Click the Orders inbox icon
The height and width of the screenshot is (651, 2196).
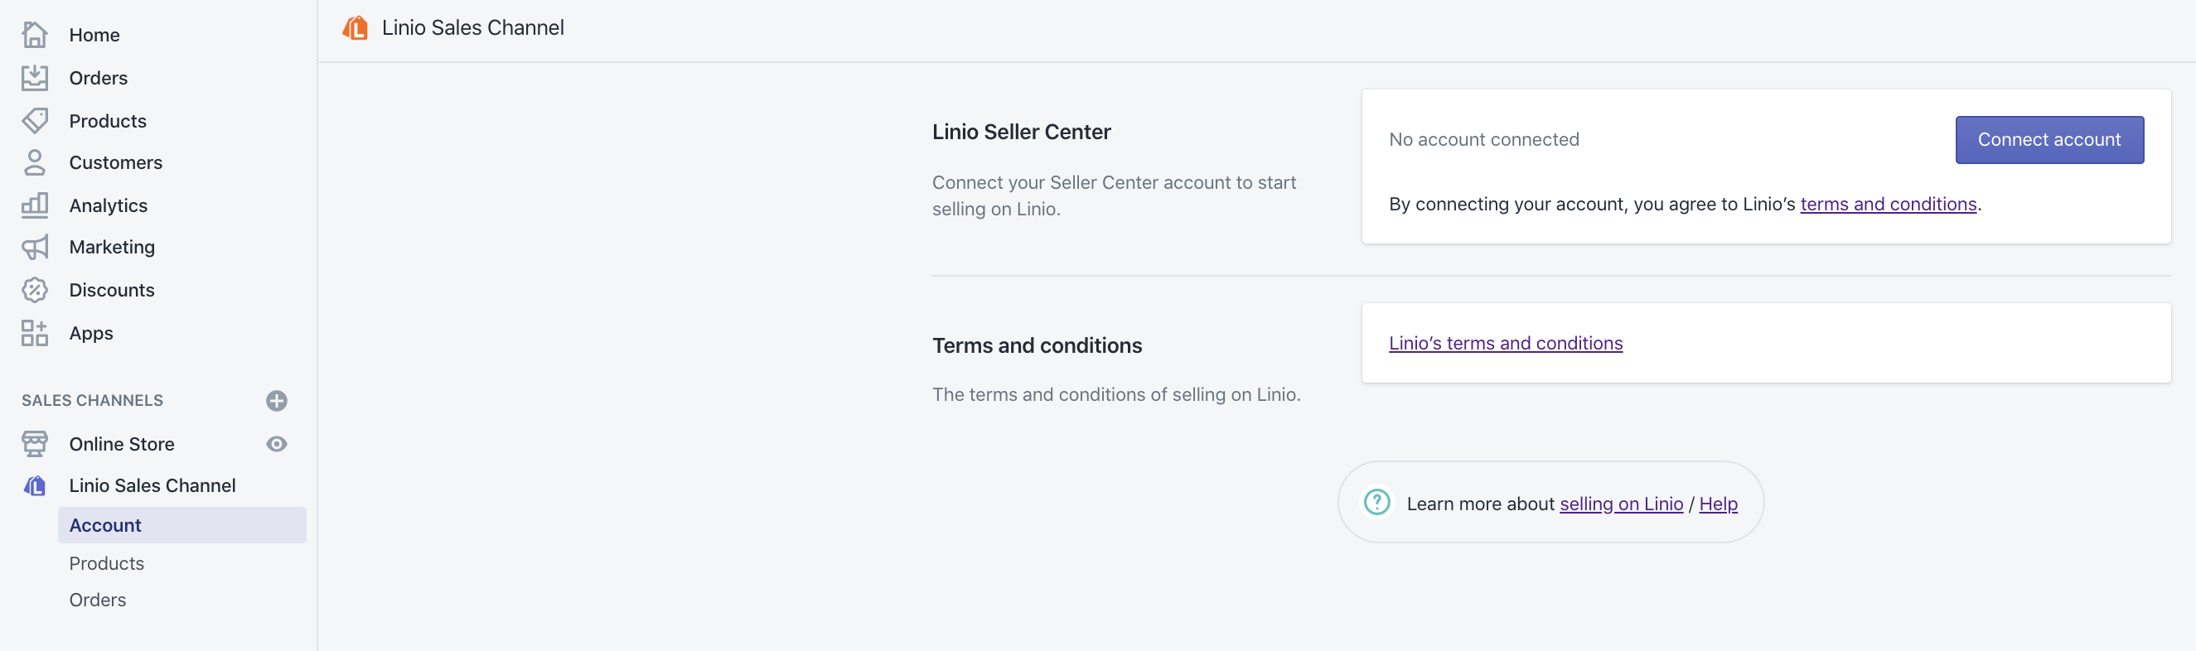[x=34, y=78]
